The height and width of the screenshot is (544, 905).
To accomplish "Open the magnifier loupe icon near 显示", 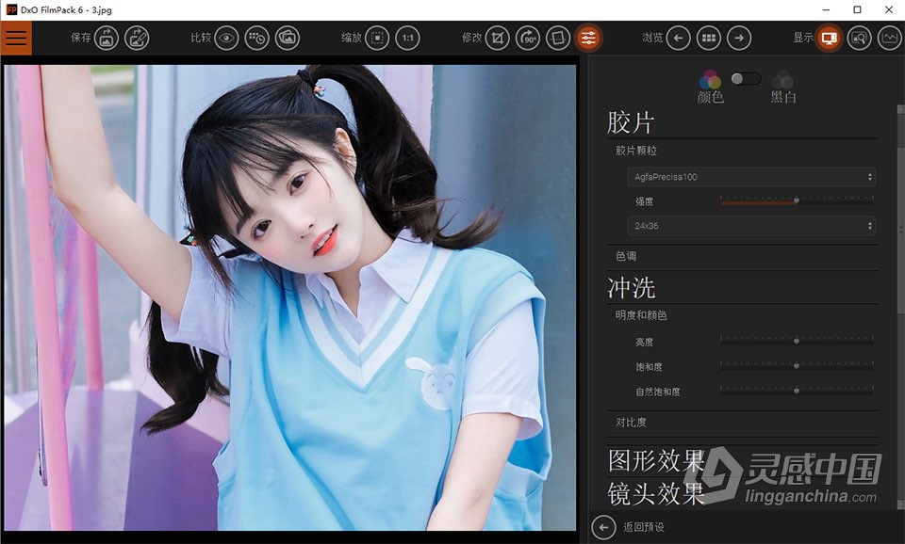I will click(x=860, y=38).
